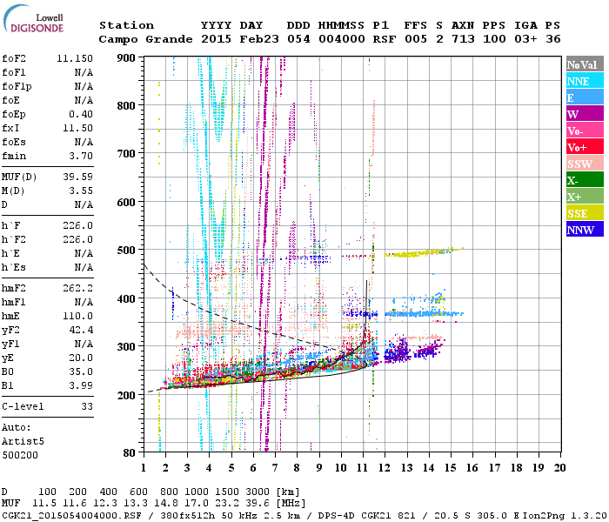609x522 pixels.
Task: Click the foF2 value 11.150
Action: tap(75, 58)
